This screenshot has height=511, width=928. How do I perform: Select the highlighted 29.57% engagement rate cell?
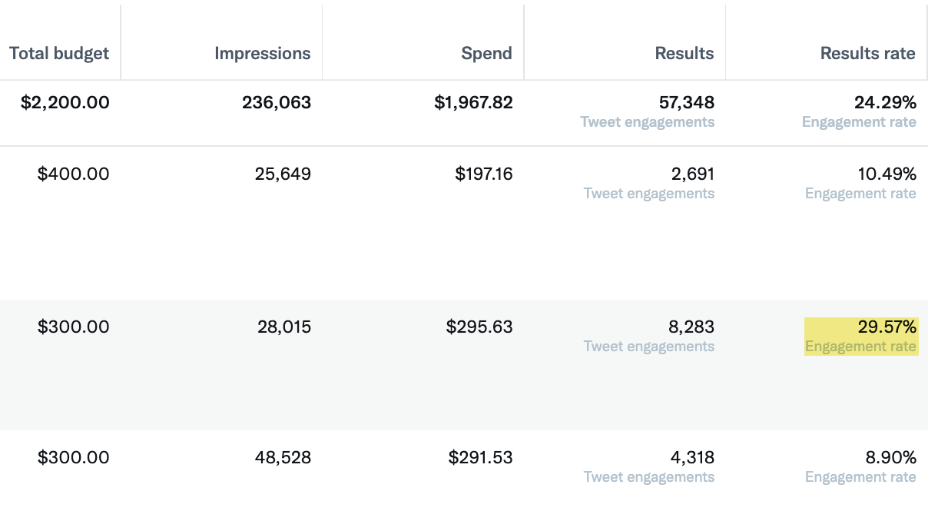click(861, 337)
